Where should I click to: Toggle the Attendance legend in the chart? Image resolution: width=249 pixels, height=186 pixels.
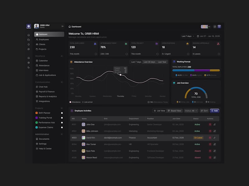[x=74, y=102]
